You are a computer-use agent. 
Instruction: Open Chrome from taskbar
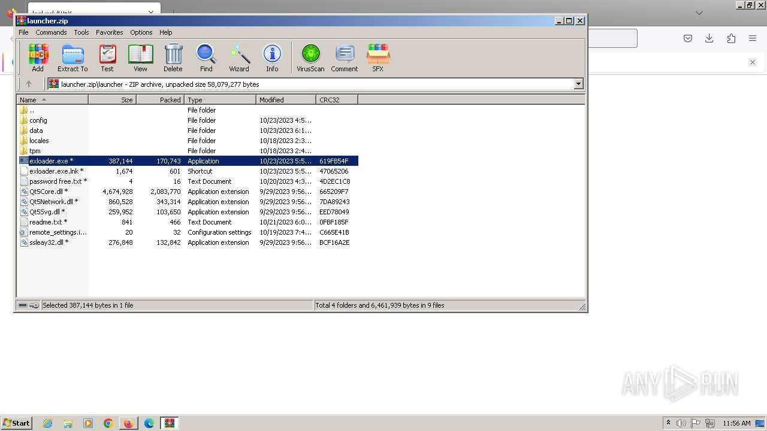click(x=108, y=423)
